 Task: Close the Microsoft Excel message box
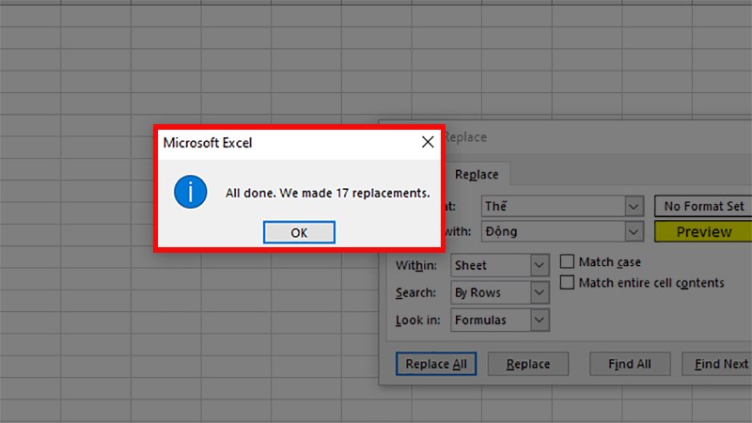(428, 142)
